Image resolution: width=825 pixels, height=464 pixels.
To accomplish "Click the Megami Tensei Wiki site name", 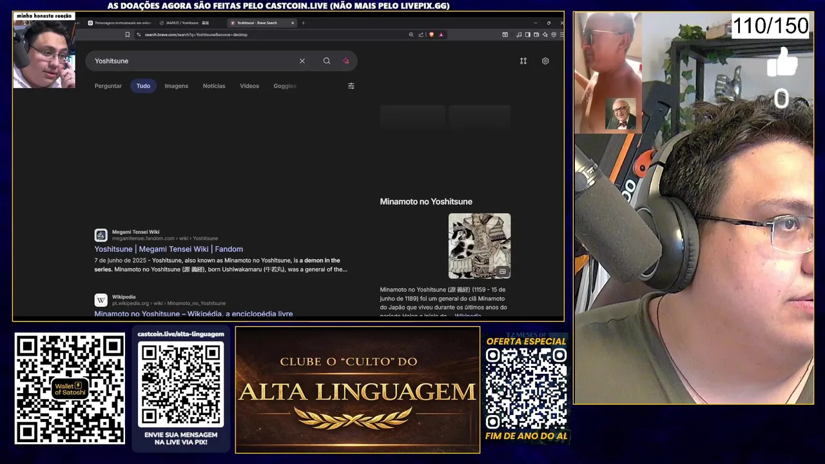I will [135, 232].
